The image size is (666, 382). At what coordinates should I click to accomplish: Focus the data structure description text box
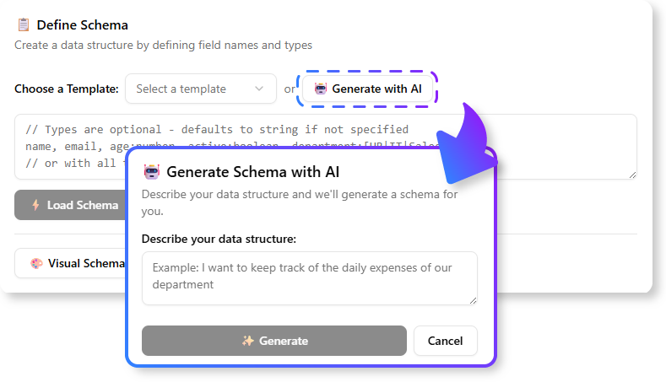[x=309, y=277]
